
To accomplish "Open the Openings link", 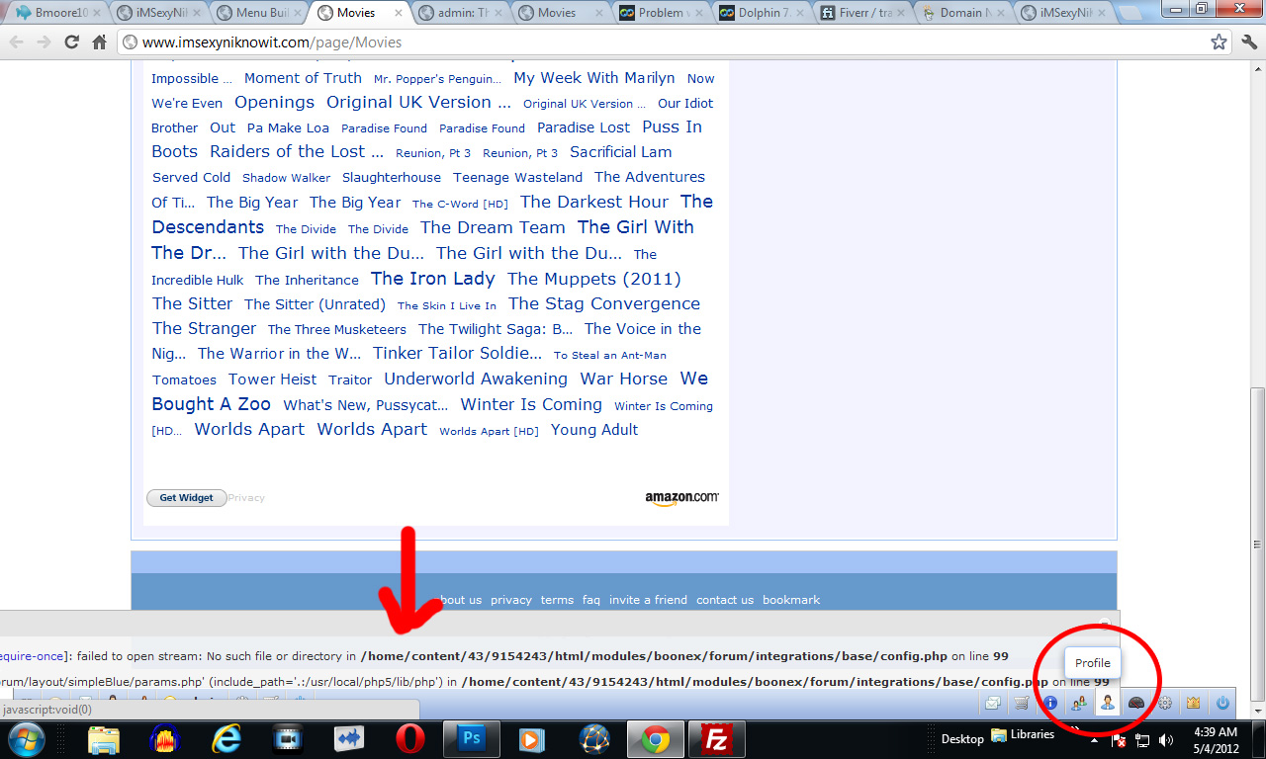I will [x=274, y=103].
